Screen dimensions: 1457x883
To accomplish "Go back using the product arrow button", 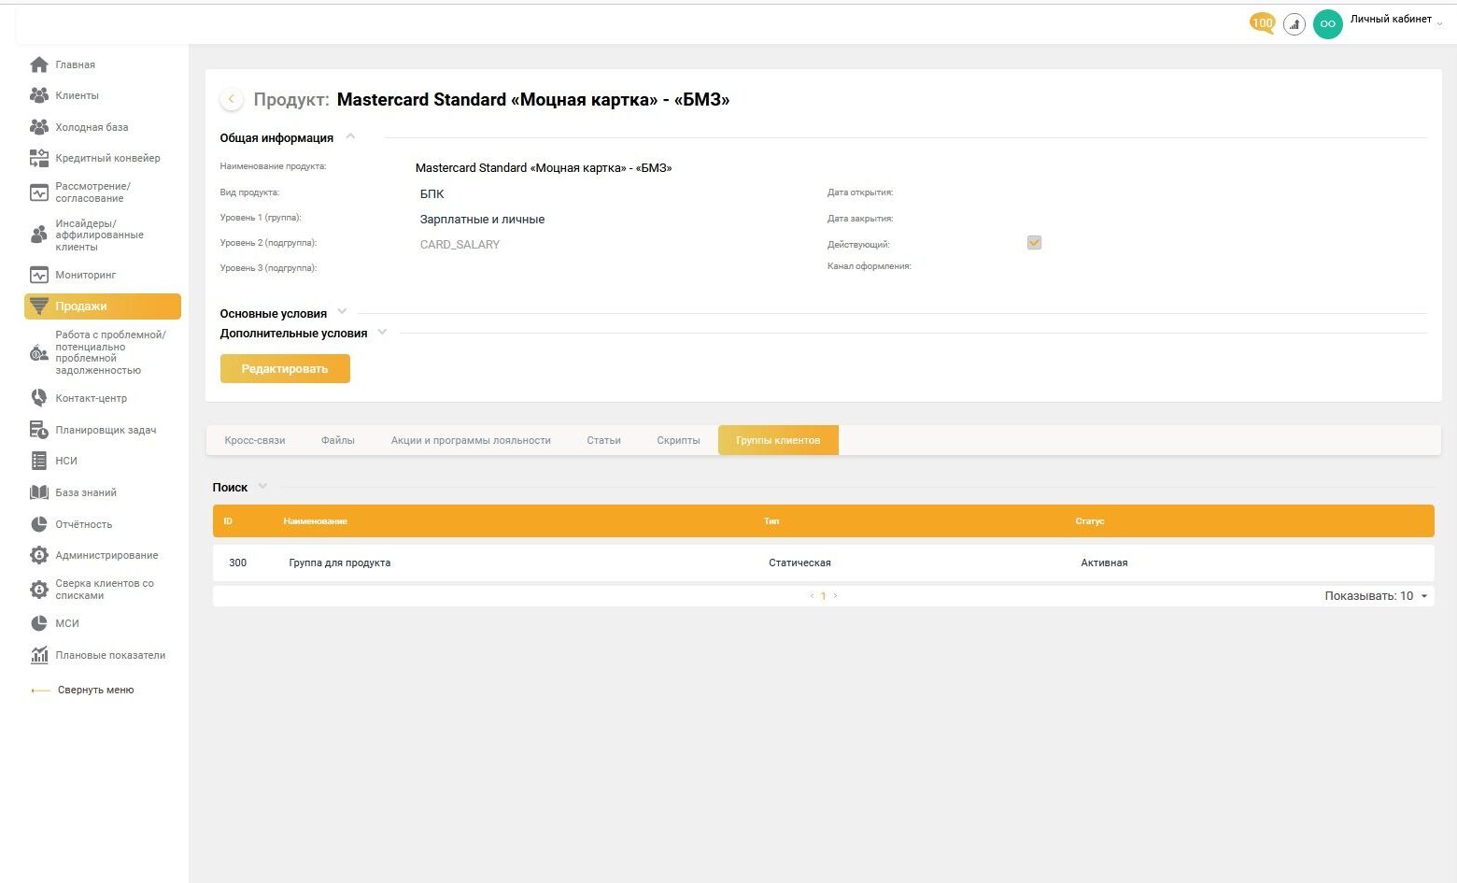I will click(x=232, y=99).
